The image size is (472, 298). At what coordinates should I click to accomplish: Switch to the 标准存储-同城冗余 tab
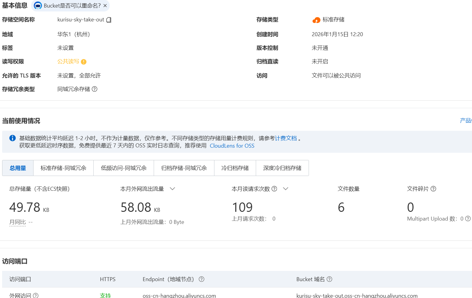click(x=63, y=168)
